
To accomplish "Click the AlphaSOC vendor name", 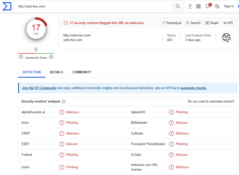I will [138, 112].
